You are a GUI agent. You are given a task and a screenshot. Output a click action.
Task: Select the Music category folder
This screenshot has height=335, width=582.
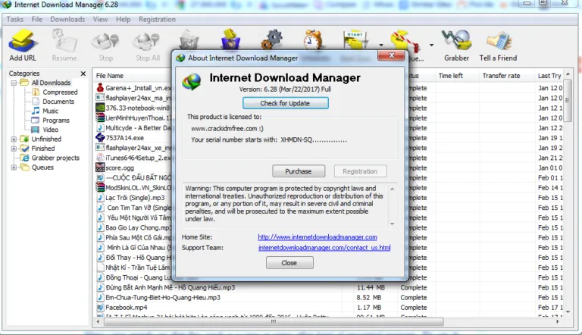(50, 111)
